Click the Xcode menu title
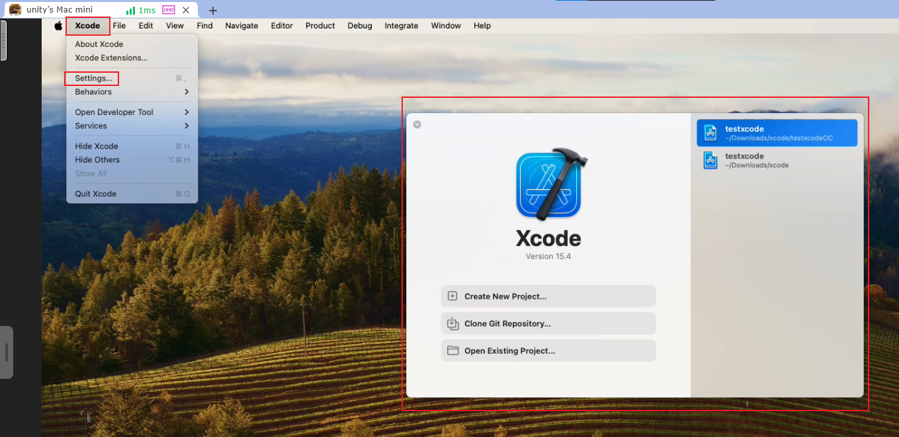The image size is (899, 437). 87,26
